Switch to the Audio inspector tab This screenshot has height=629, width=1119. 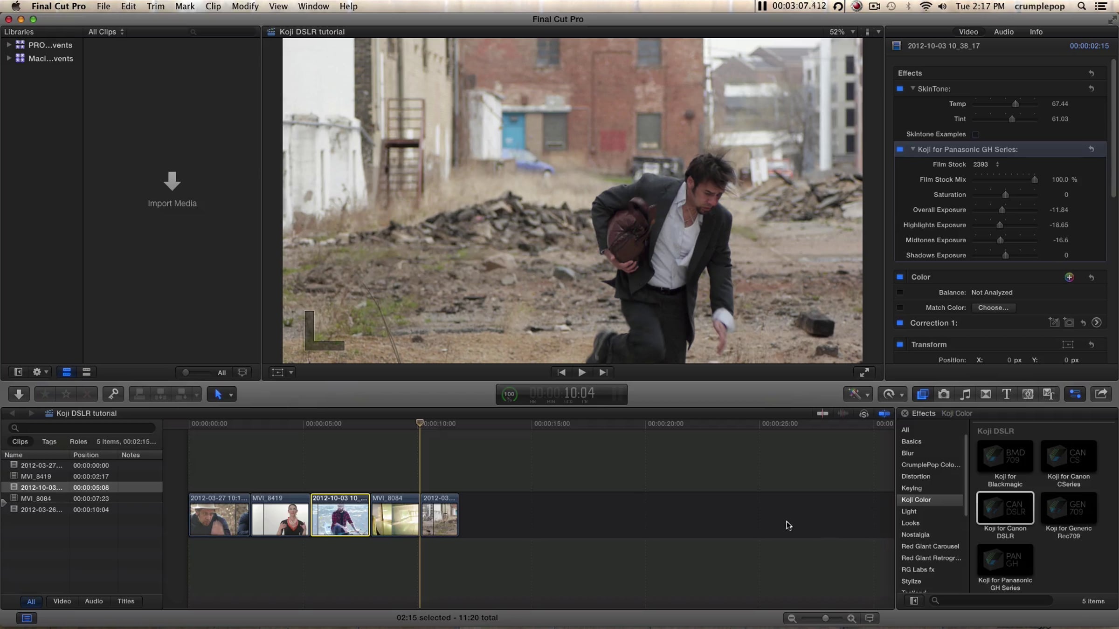pyautogui.click(x=1003, y=32)
